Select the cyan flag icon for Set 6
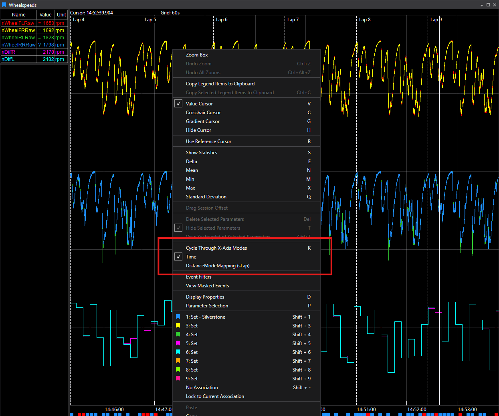499x416 pixels. (x=178, y=352)
